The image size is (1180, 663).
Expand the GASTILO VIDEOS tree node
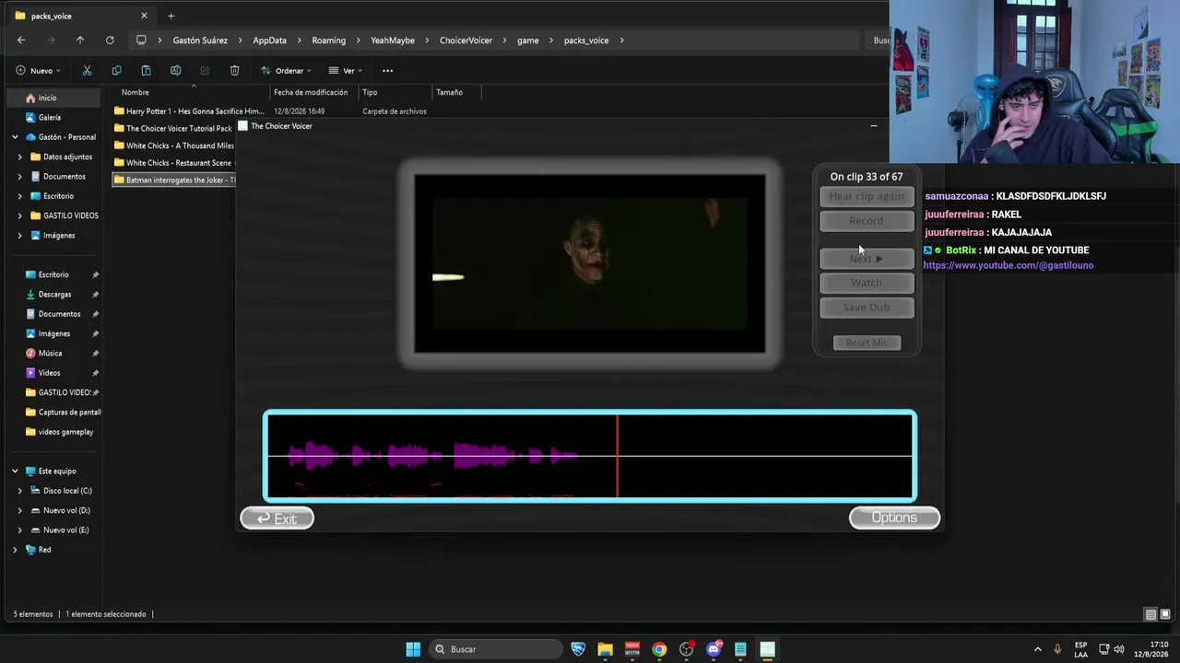[x=20, y=215]
